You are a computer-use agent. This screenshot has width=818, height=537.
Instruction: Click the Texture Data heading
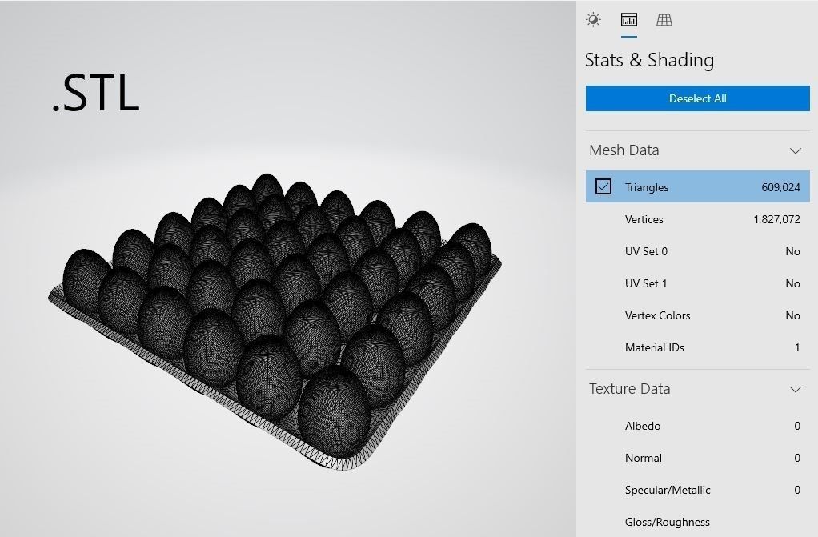point(630,389)
